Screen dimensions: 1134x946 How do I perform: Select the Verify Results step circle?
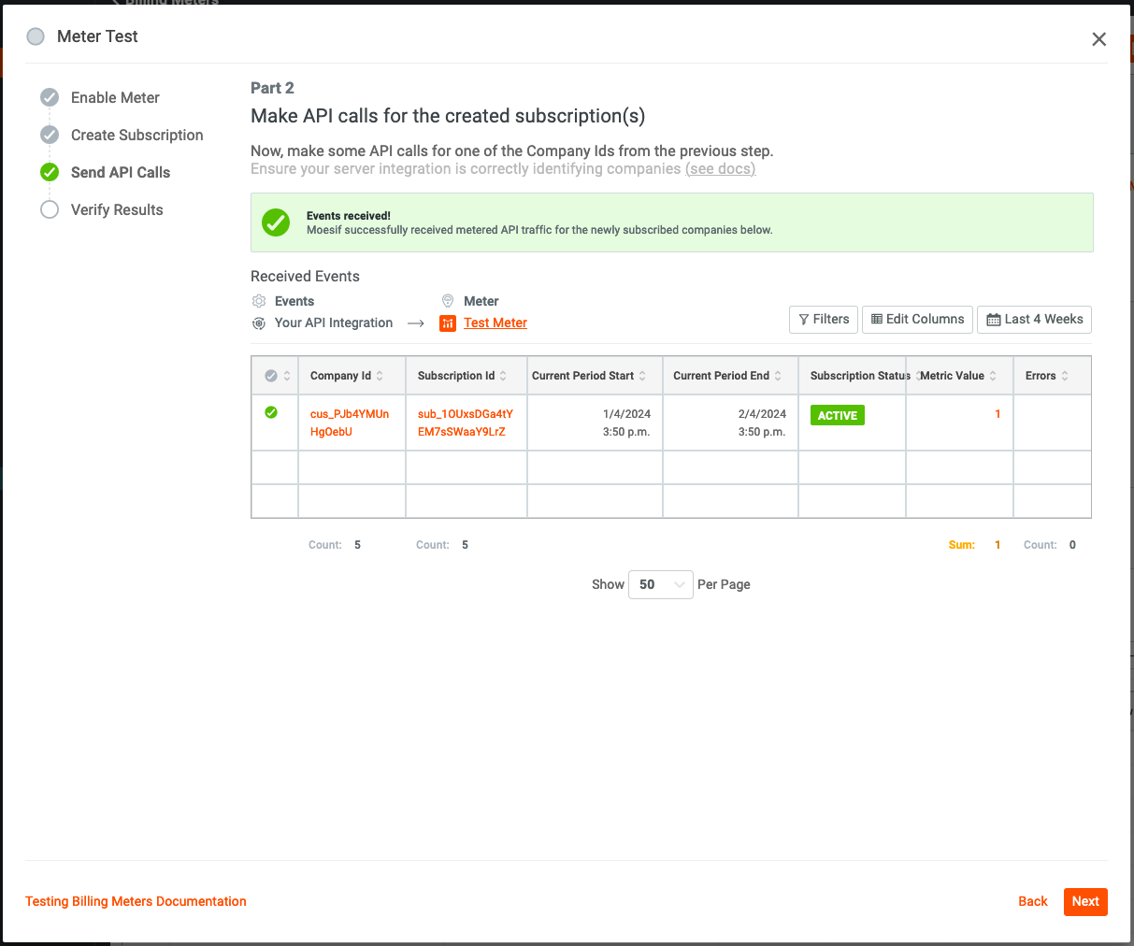[x=50, y=209]
